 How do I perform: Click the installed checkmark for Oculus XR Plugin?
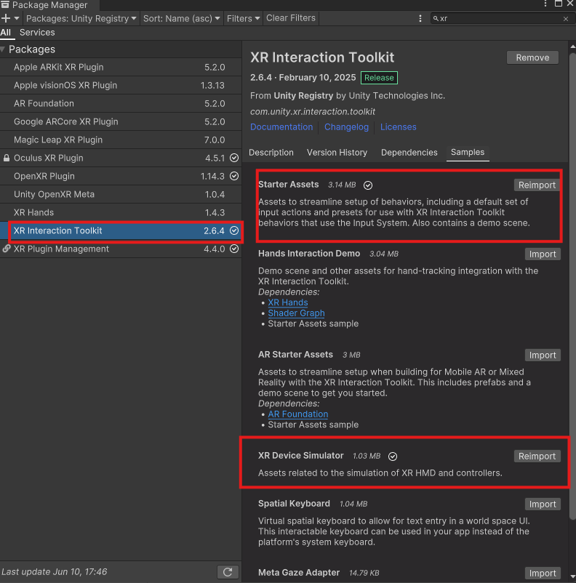pos(234,158)
